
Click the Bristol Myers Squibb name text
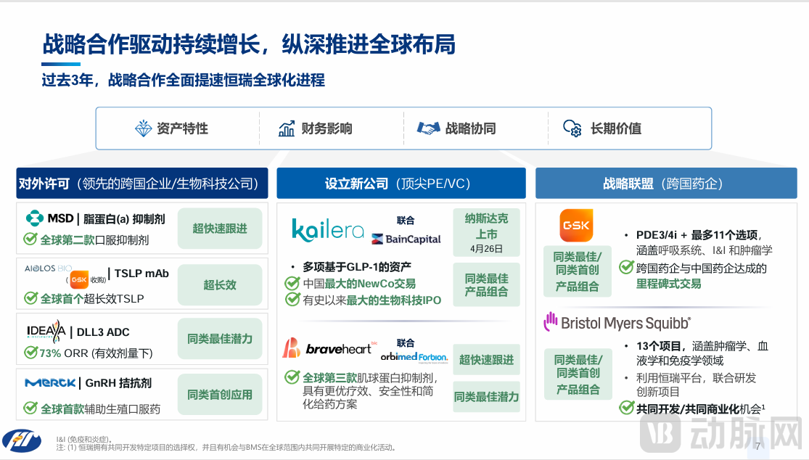tap(626, 324)
